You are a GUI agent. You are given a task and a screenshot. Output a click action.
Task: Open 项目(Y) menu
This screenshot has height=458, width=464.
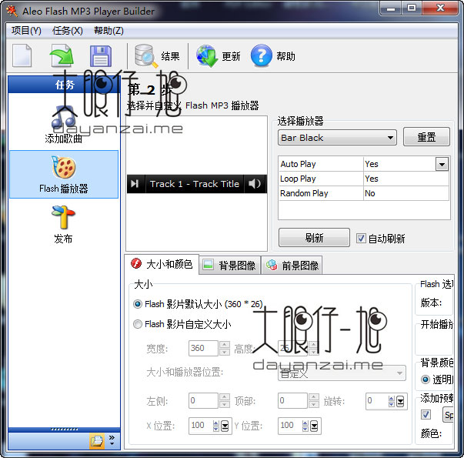26,31
